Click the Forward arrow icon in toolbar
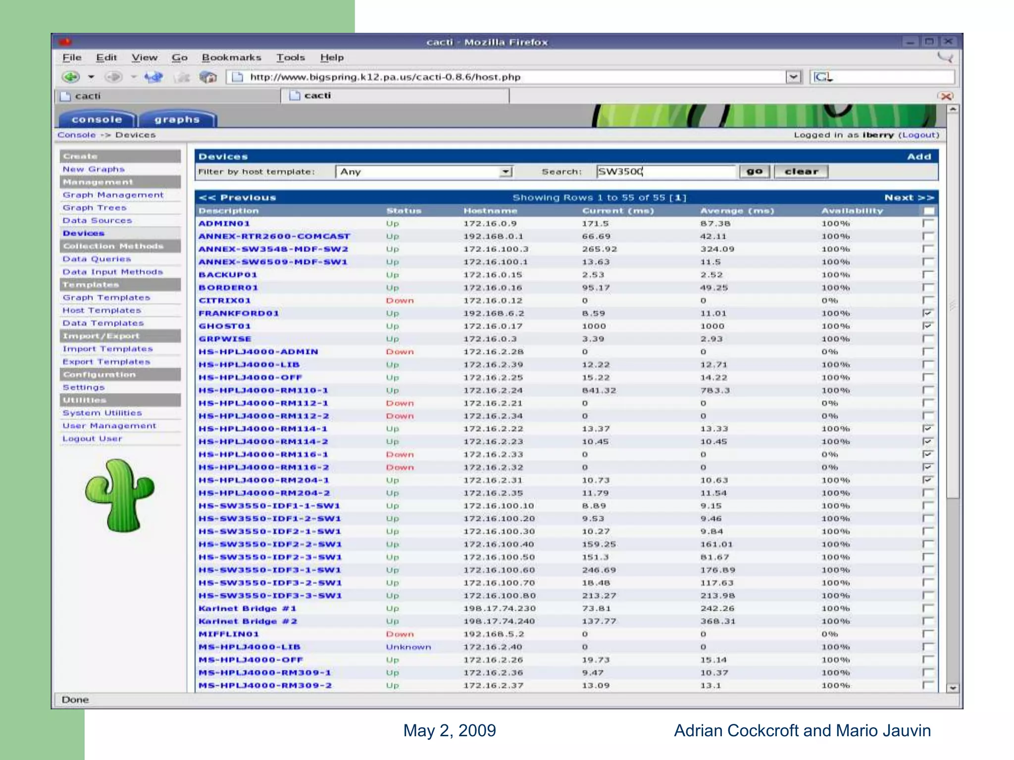Screen dimensions: 1014x760 click(x=114, y=77)
